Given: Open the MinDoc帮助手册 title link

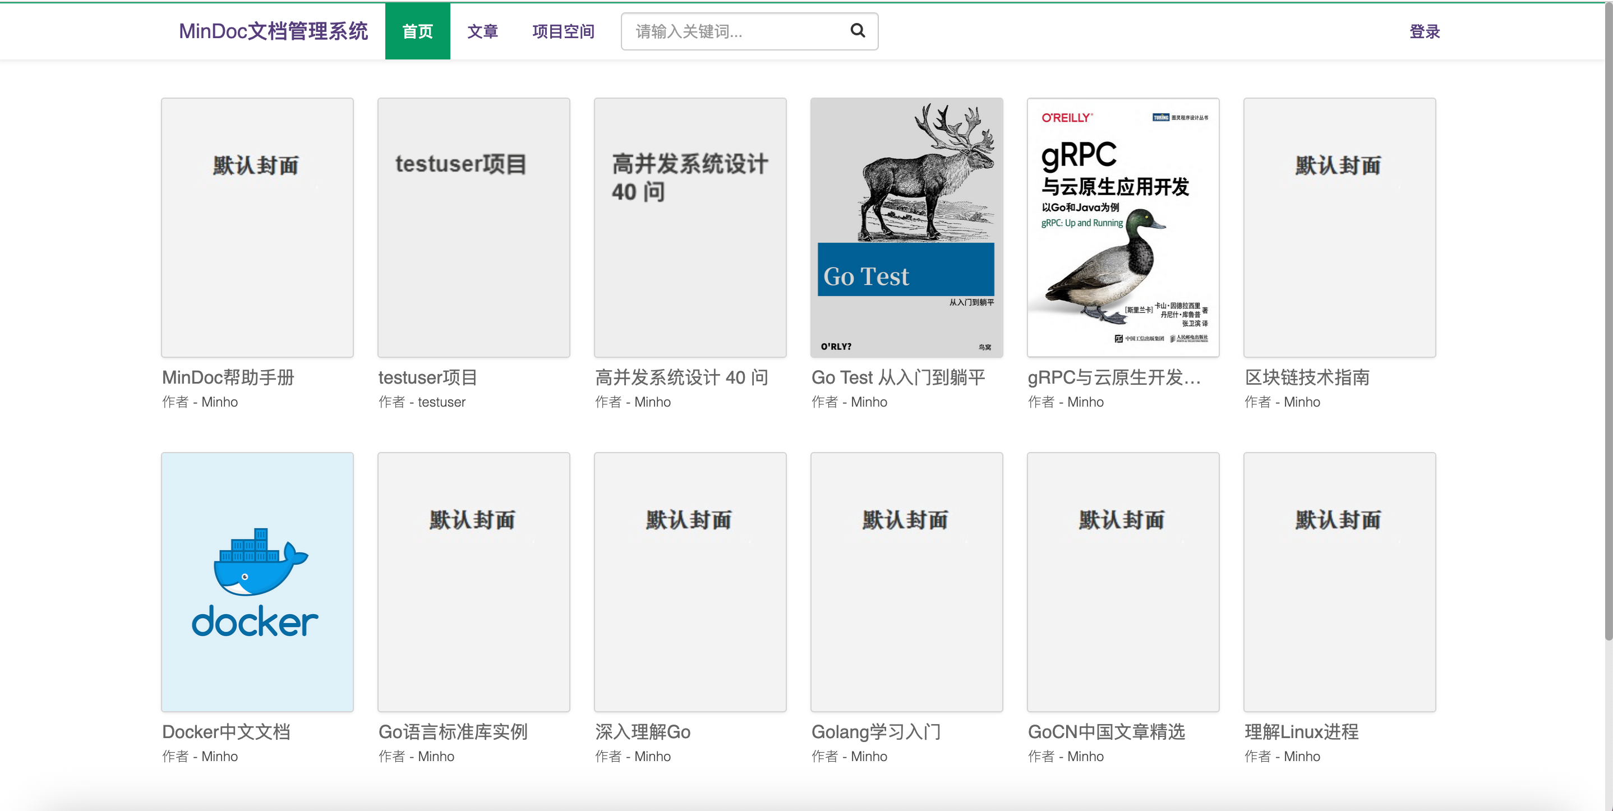Looking at the screenshot, I should [x=228, y=377].
